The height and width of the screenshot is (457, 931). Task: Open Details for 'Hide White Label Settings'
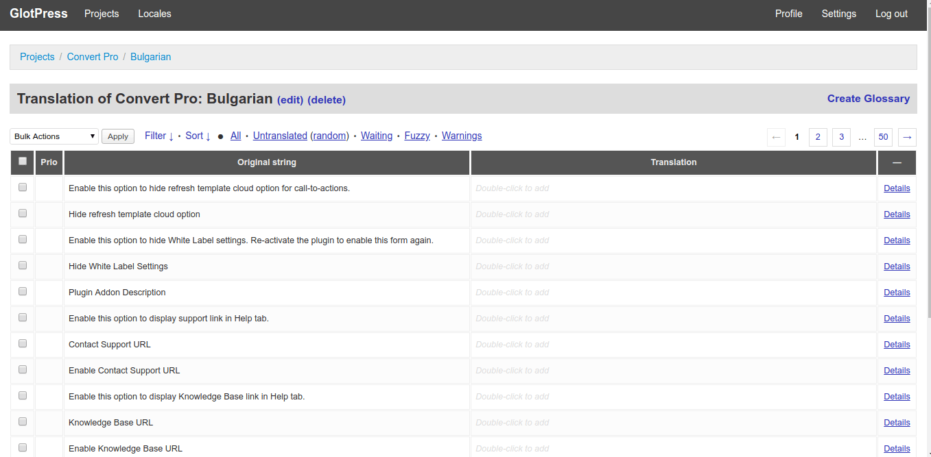(897, 267)
